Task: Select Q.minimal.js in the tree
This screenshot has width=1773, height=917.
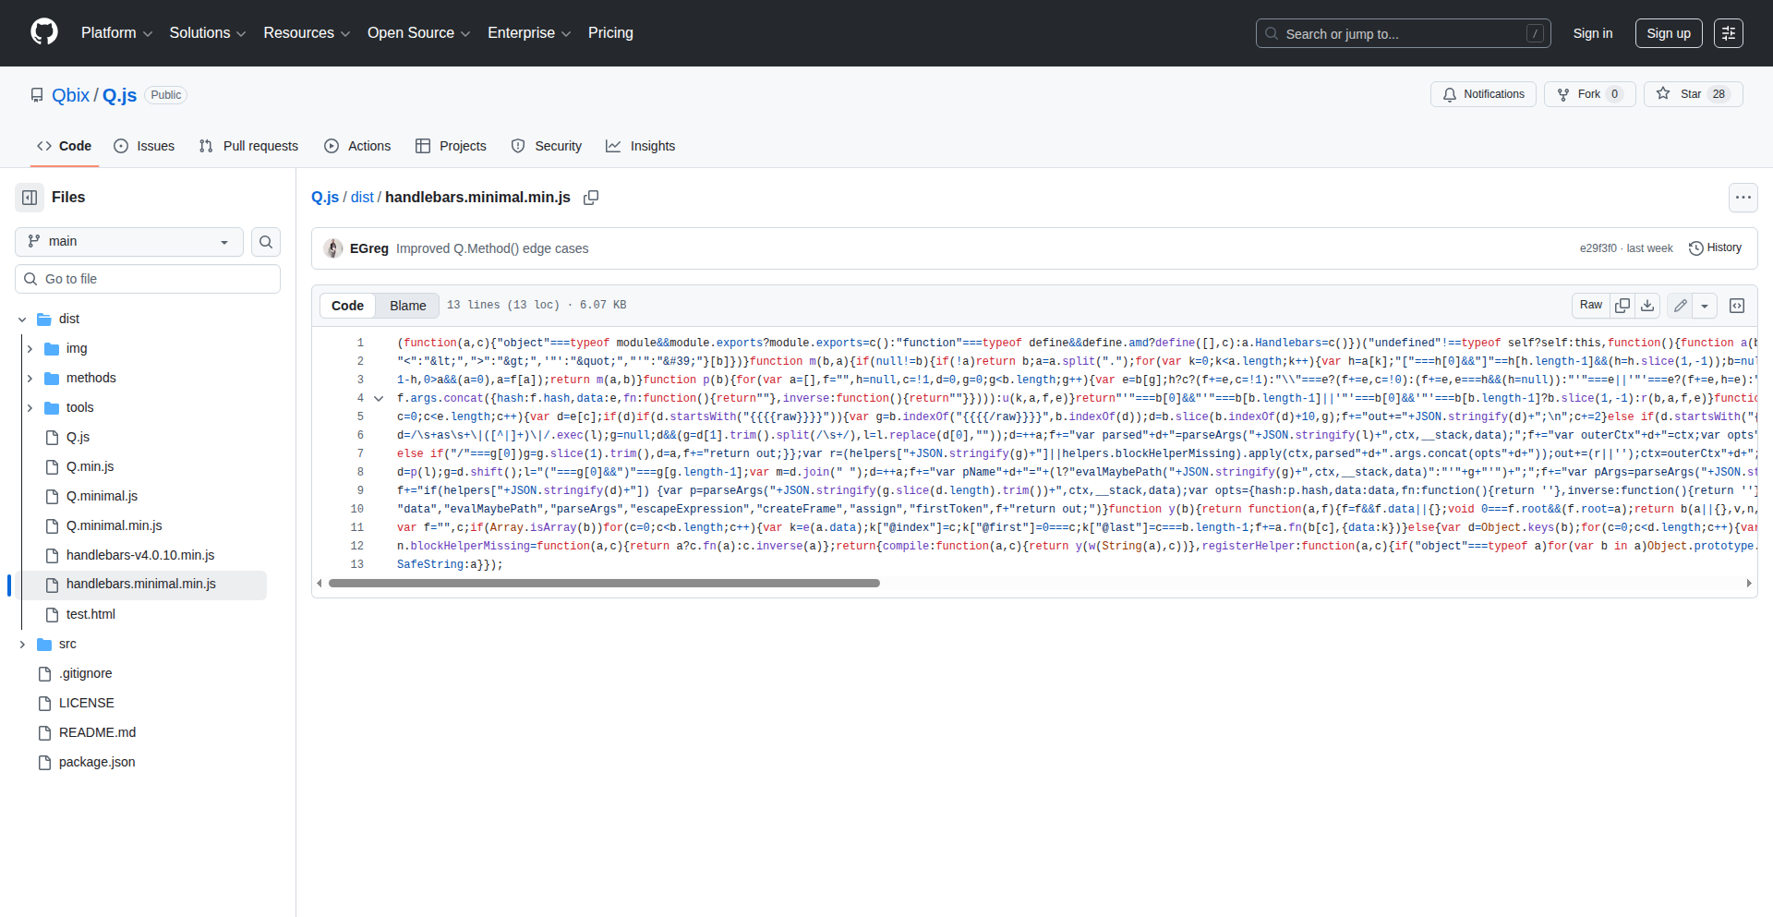Action: pos(102,496)
